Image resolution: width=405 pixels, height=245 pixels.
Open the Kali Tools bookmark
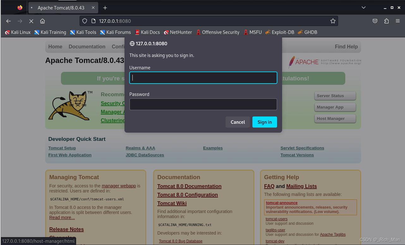pyautogui.click(x=83, y=32)
